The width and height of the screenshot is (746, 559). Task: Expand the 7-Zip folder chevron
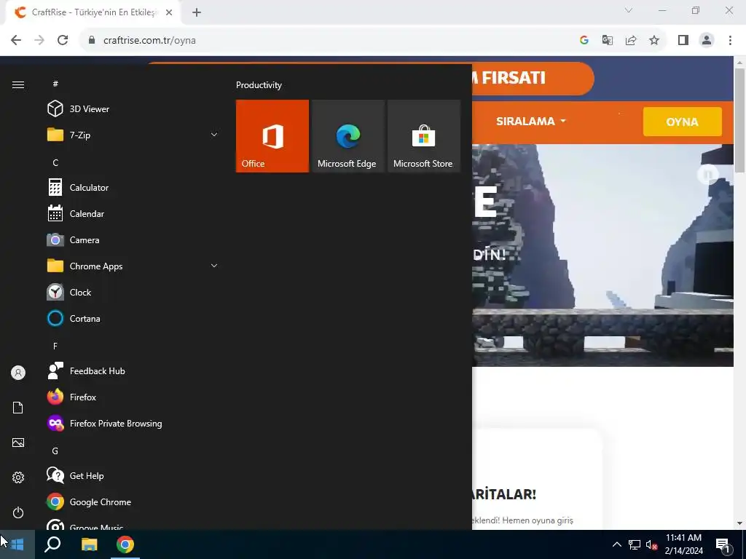(214, 135)
